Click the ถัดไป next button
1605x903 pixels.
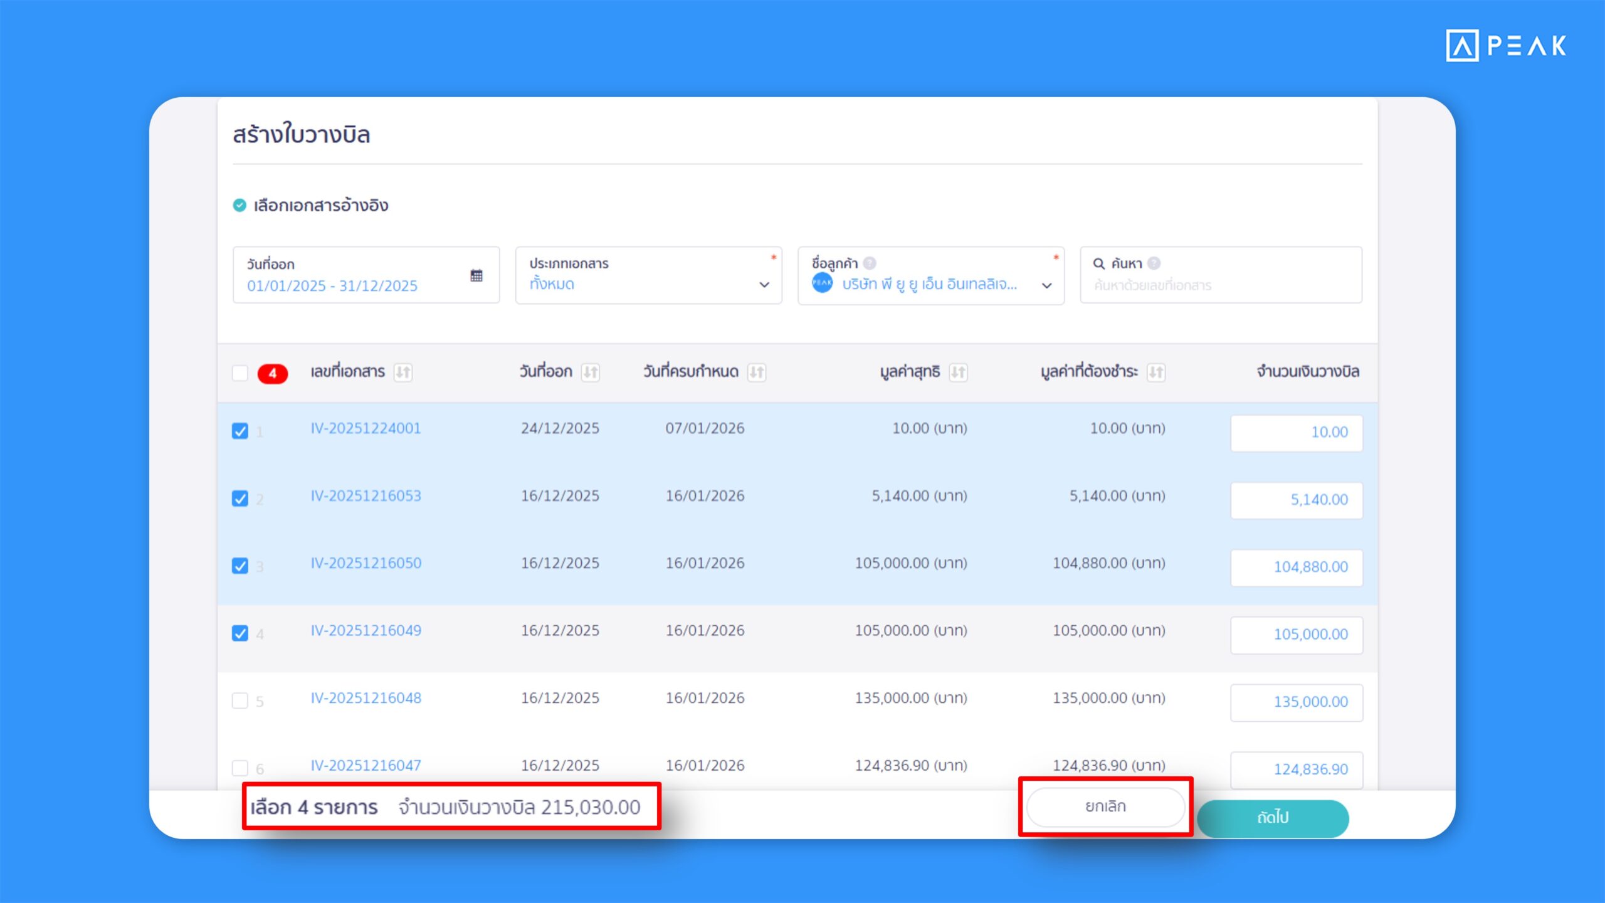click(1273, 817)
